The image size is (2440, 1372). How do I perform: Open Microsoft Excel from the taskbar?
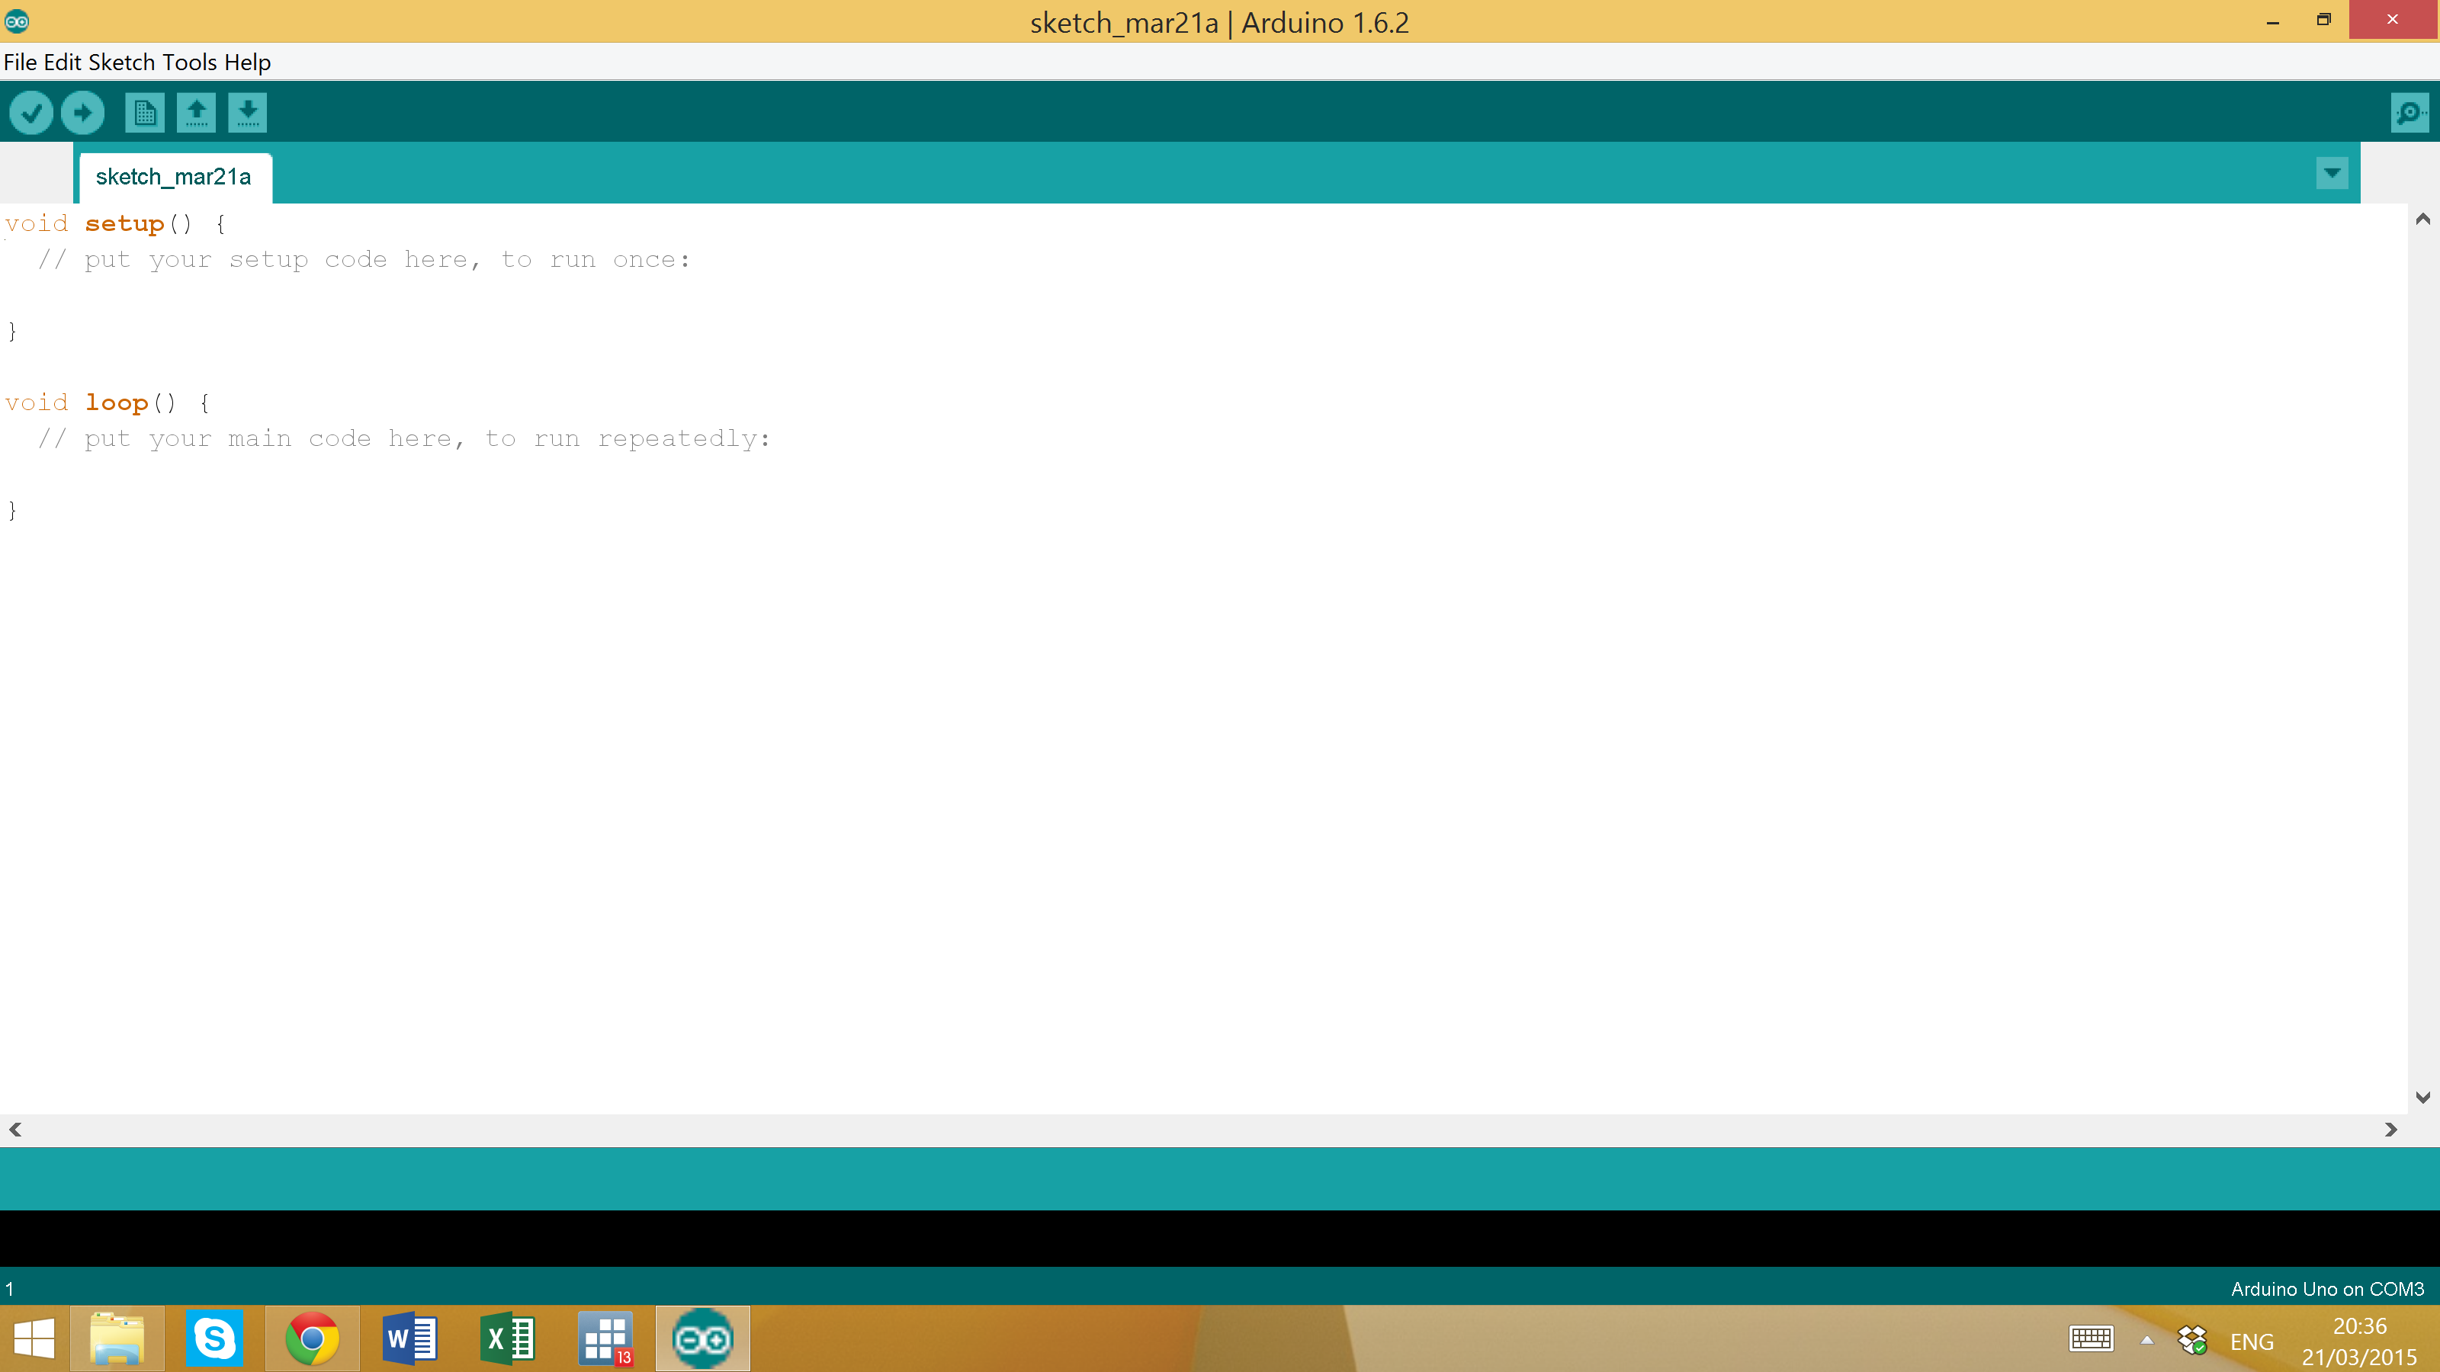(508, 1339)
